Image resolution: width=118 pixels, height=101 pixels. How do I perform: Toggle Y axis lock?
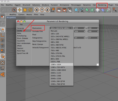42,10
